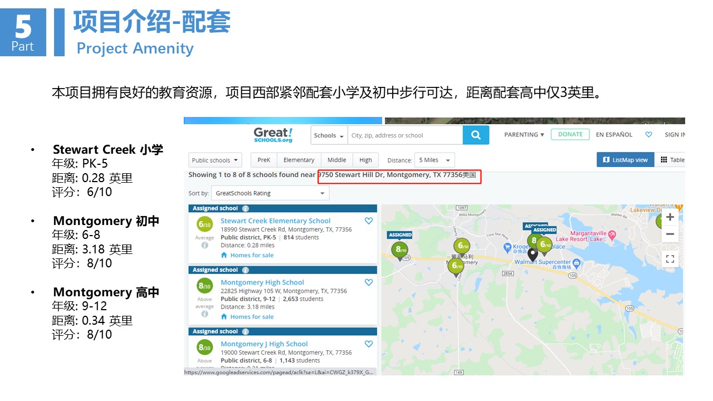
Task: Open the Distance 5 Miles dropdown
Action: tap(435, 160)
